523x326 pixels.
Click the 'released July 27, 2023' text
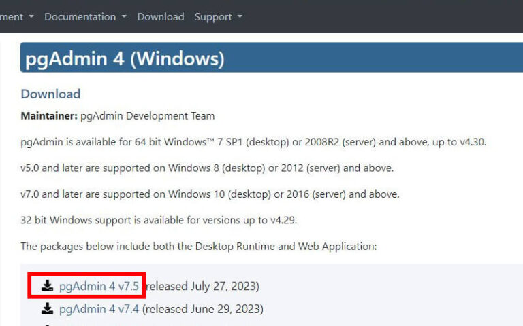pyautogui.click(x=202, y=286)
